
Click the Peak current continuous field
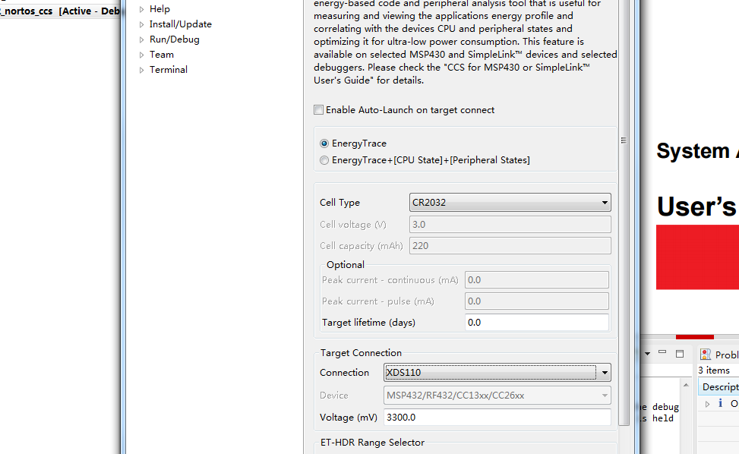point(537,279)
